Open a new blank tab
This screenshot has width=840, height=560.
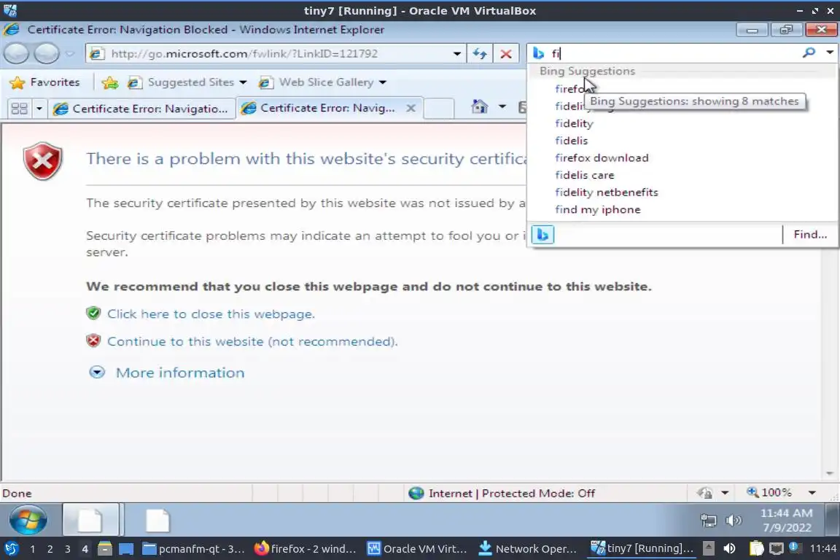439,108
